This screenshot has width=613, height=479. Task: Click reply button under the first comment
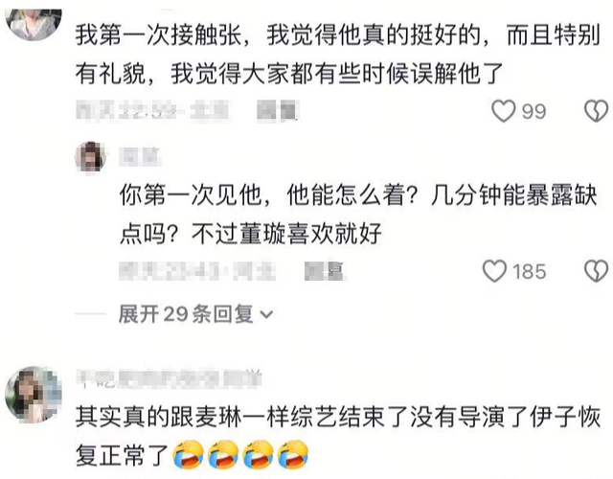click(278, 111)
